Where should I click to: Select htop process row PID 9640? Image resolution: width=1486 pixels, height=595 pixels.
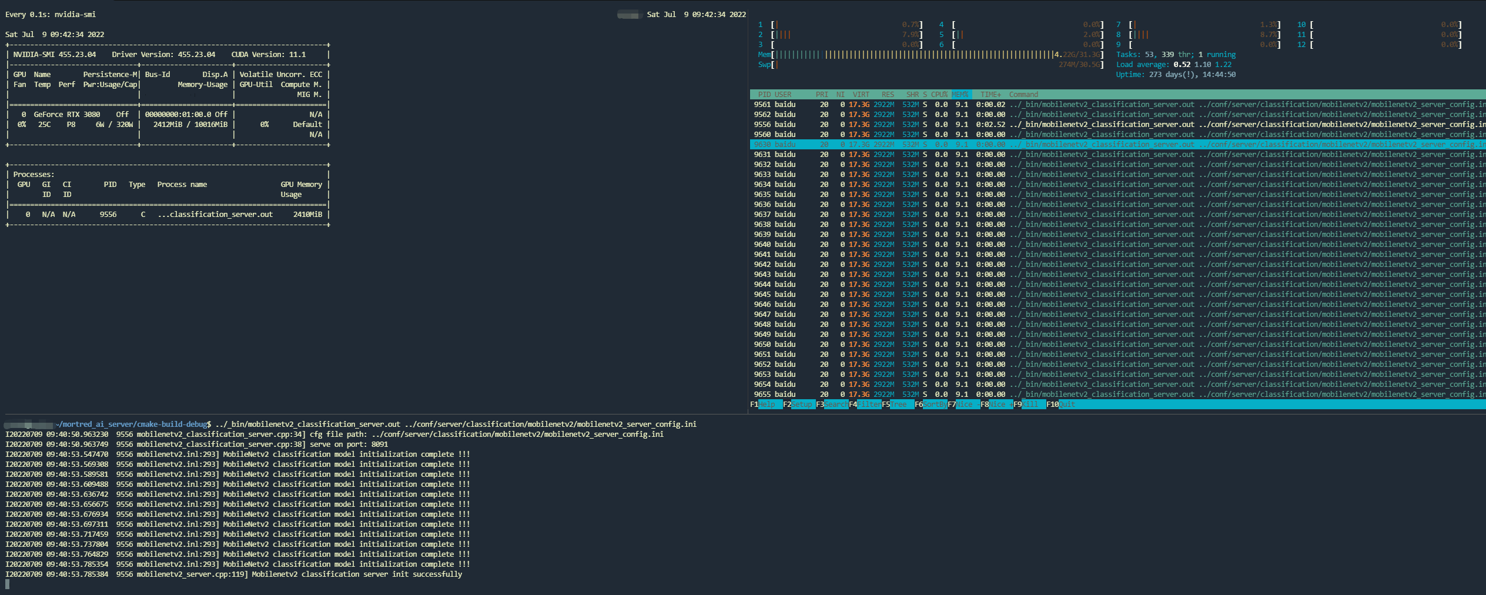(1118, 245)
